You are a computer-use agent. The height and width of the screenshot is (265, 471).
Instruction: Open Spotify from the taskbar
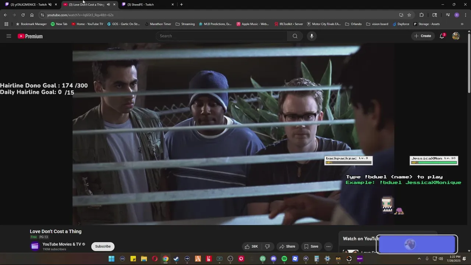click(x=284, y=259)
